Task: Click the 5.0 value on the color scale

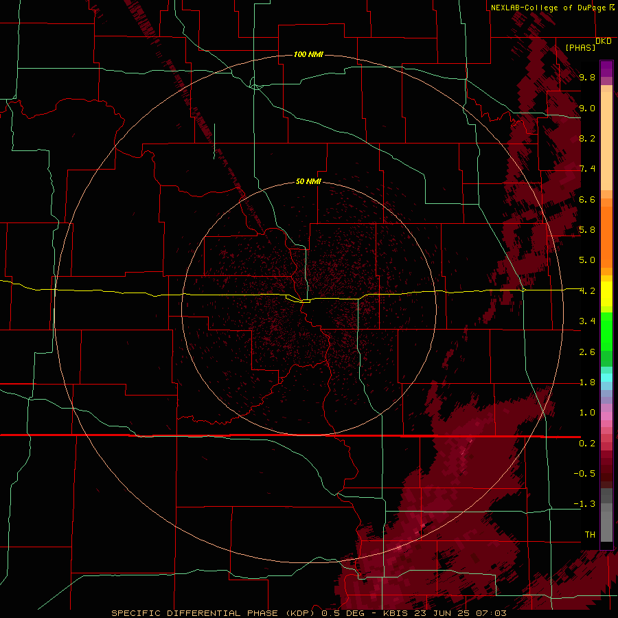Action: point(587,260)
